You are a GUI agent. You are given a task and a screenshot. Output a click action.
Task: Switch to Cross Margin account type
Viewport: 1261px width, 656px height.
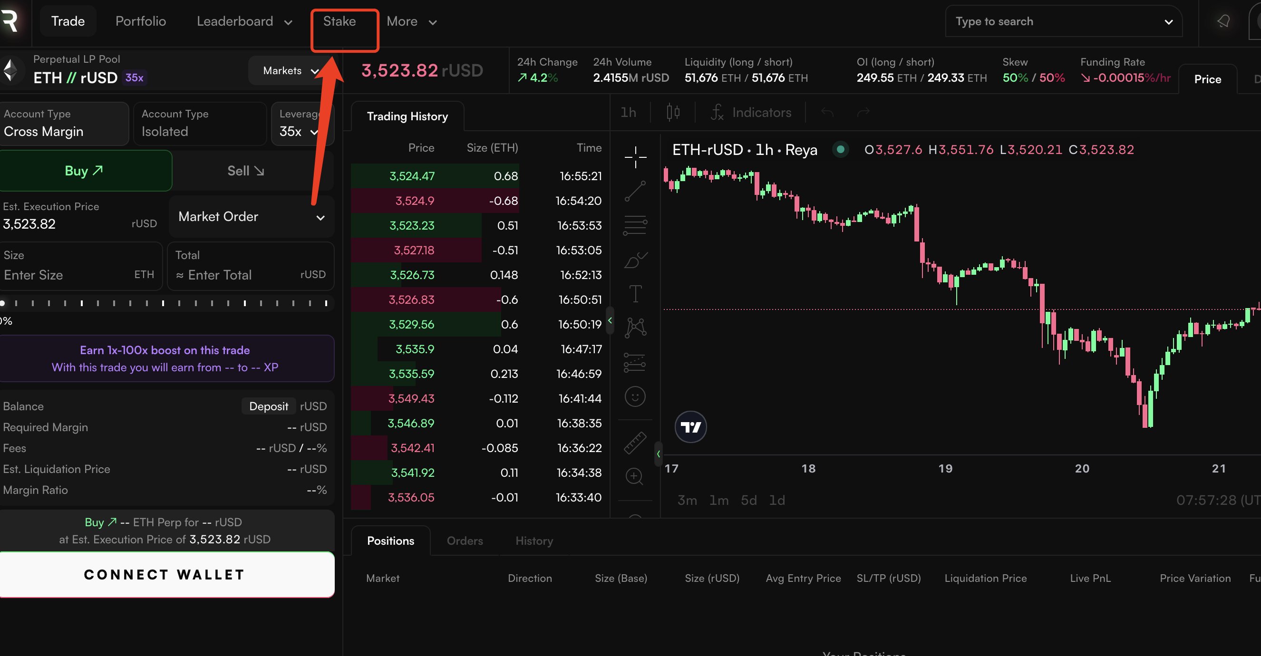[64, 124]
